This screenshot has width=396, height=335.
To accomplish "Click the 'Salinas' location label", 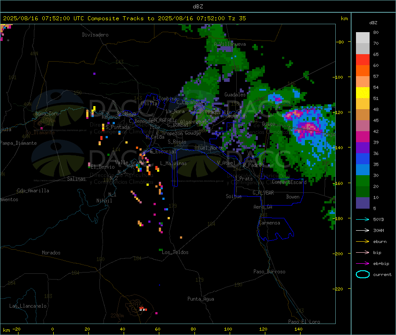I will tap(76, 179).
